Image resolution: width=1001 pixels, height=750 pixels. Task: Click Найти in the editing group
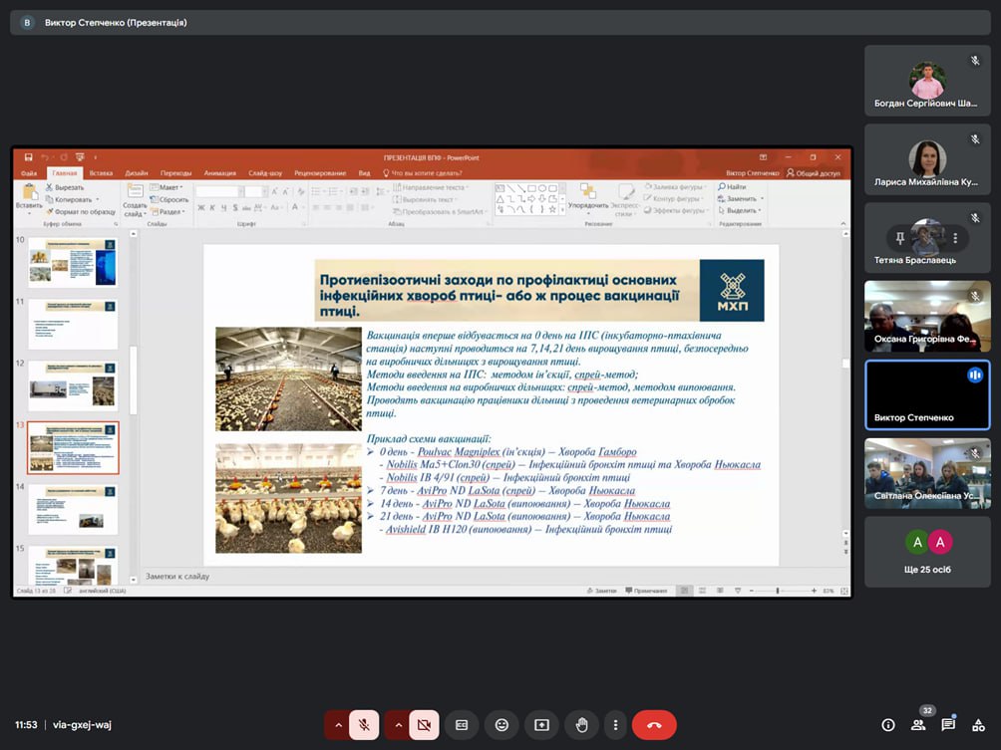732,187
